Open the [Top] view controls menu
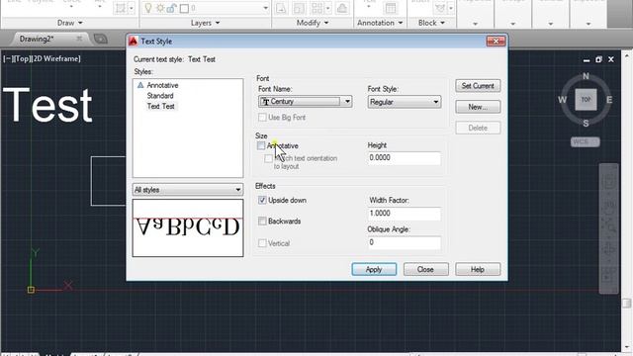This screenshot has width=633, height=356. [x=23, y=58]
